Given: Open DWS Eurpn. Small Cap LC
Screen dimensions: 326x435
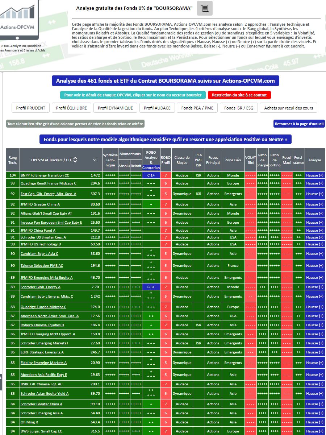Looking at the screenshot, I should (41, 431).
